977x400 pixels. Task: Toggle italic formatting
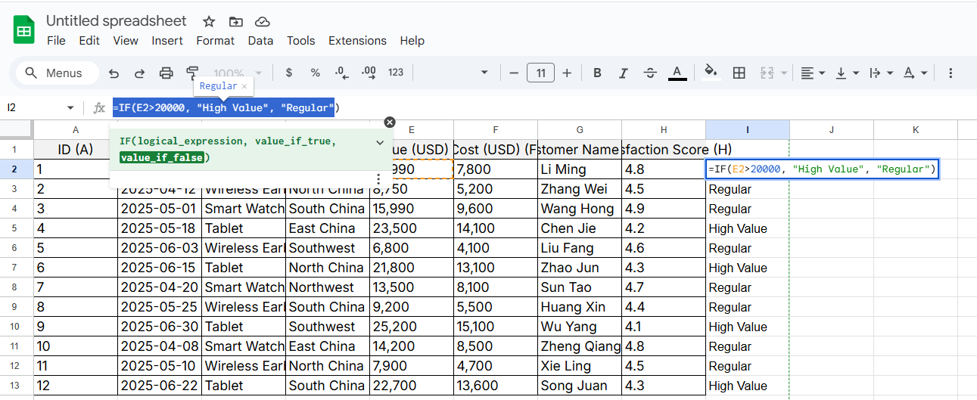[624, 73]
